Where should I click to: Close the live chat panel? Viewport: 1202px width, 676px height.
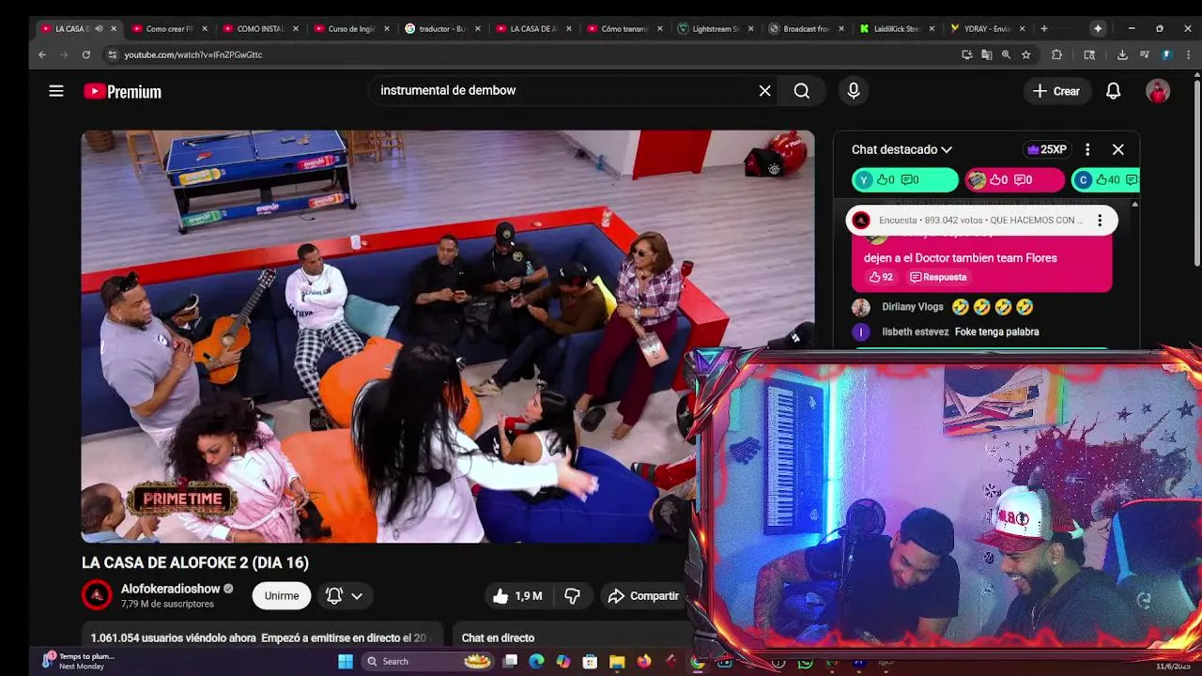(x=1117, y=149)
